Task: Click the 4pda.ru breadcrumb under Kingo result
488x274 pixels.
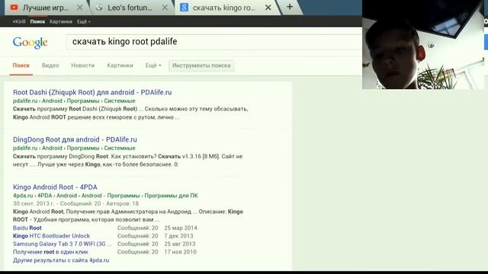Action: click(x=105, y=196)
